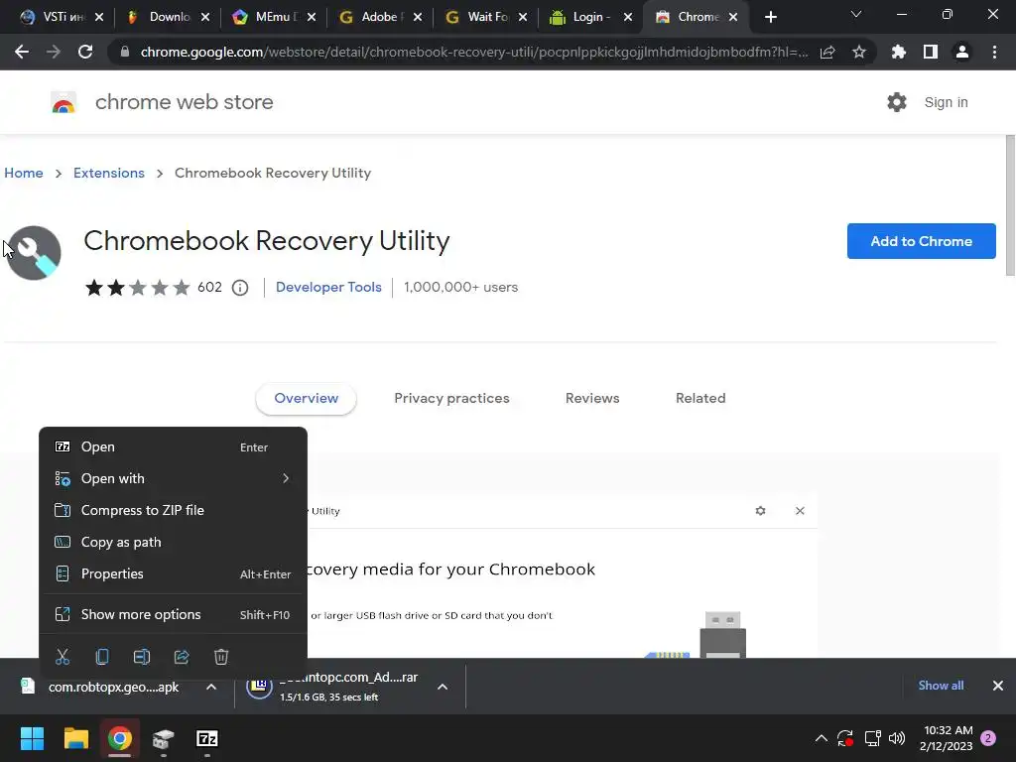Open the 7-Zip app in the taskbar
The height and width of the screenshot is (762, 1016).
[206, 738]
